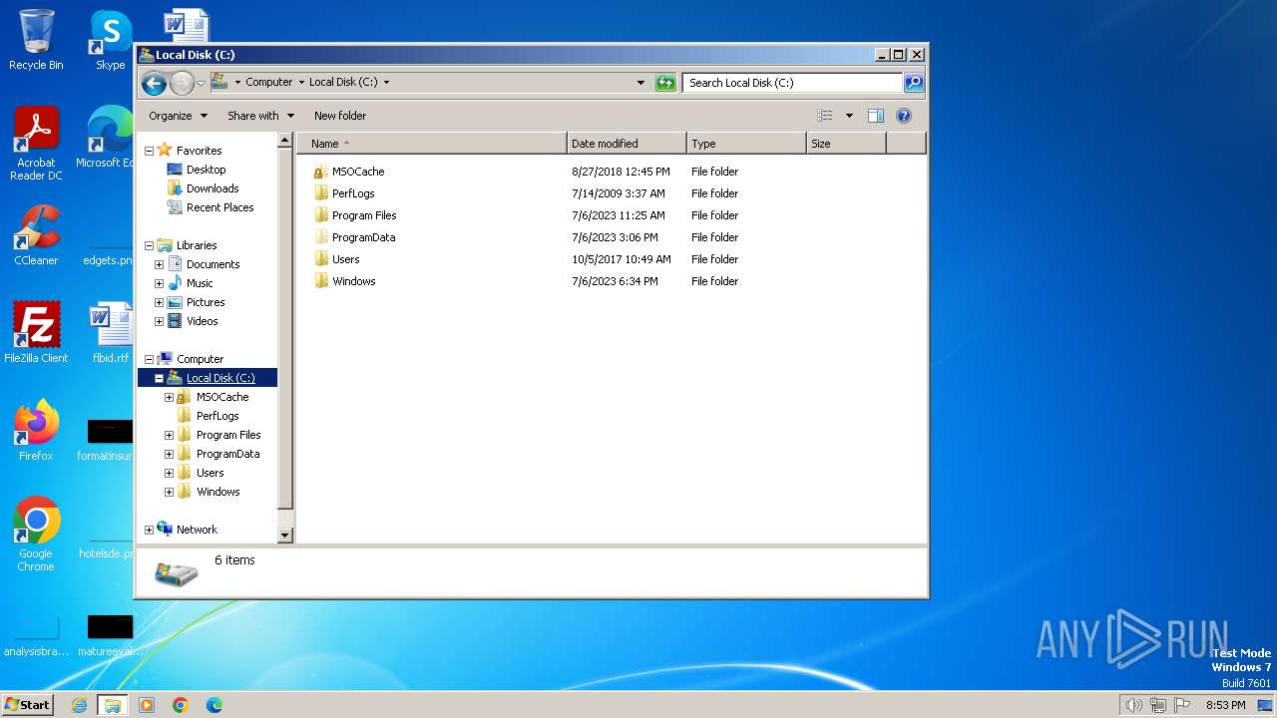Select Videos library in navigation pane
This screenshot has height=718, width=1277.
[x=202, y=321]
